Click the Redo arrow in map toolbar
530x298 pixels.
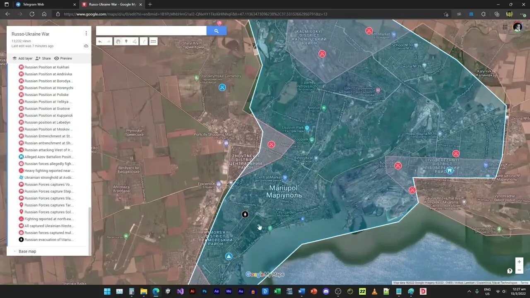point(108,41)
